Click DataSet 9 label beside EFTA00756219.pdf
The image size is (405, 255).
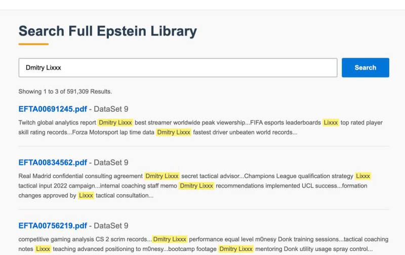(111, 226)
